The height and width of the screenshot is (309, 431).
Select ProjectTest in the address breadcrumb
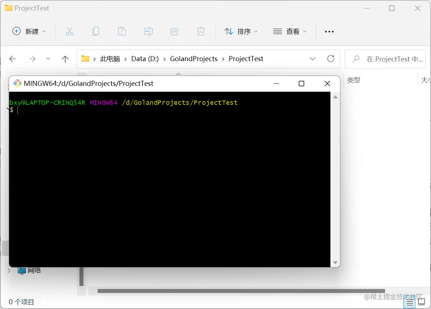point(246,59)
